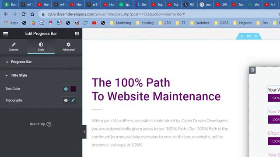Image resolution: width=280 pixels, height=157 pixels.
Task: Switch to the '90' browser tab
Action: tap(189, 5)
